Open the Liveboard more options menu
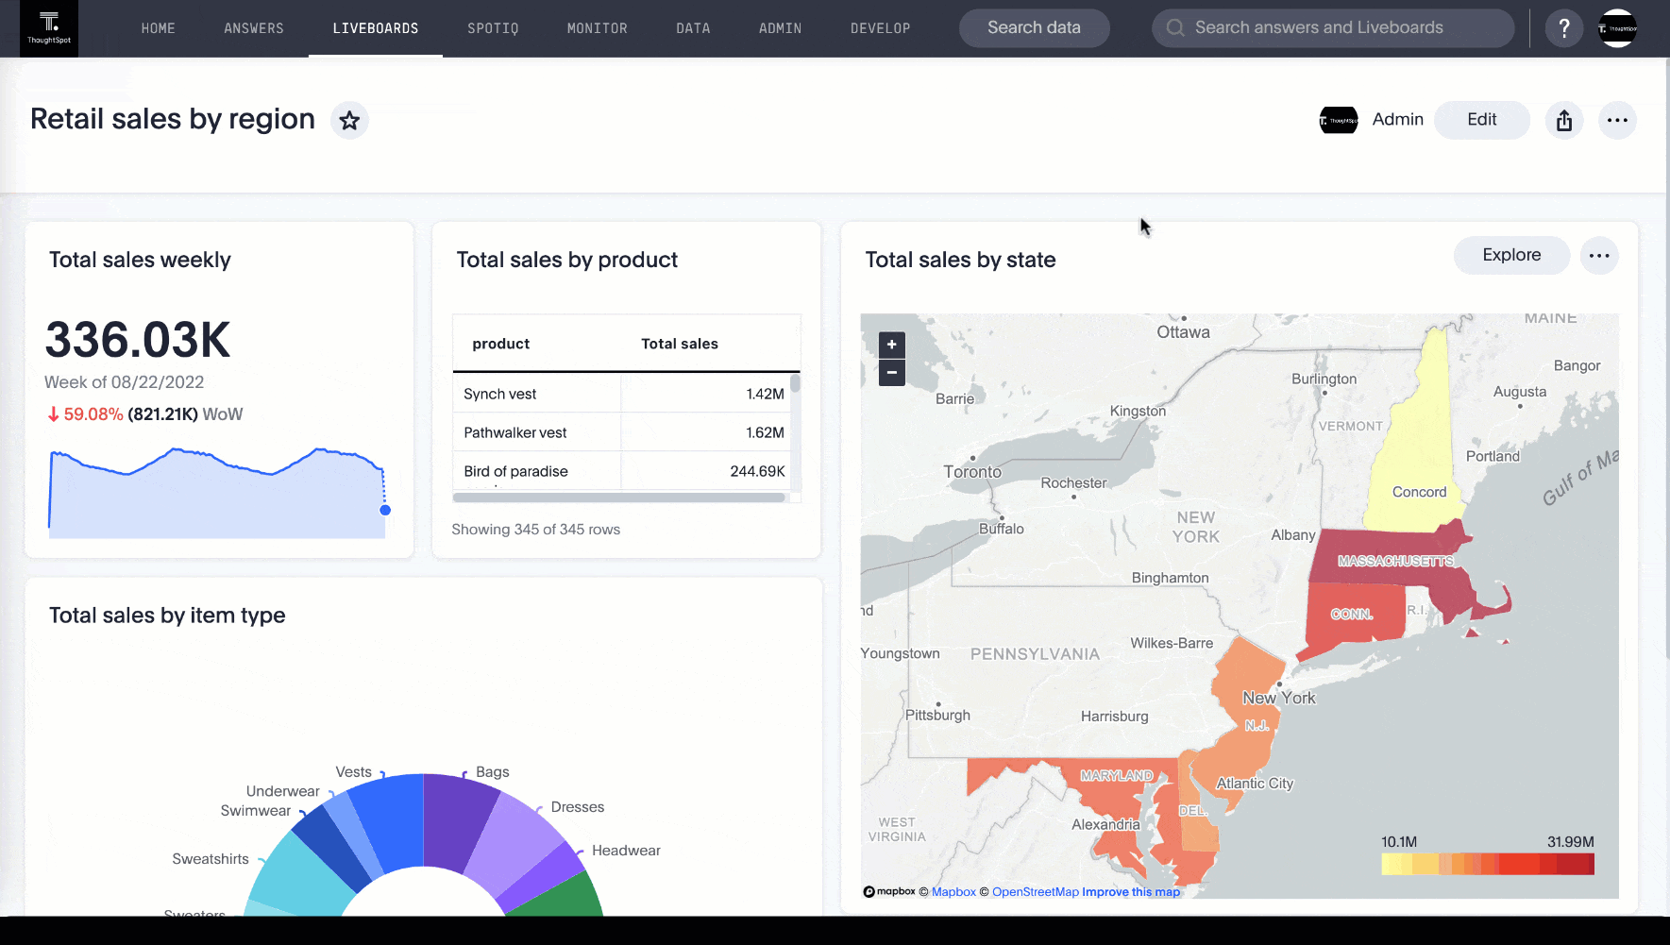 point(1617,121)
